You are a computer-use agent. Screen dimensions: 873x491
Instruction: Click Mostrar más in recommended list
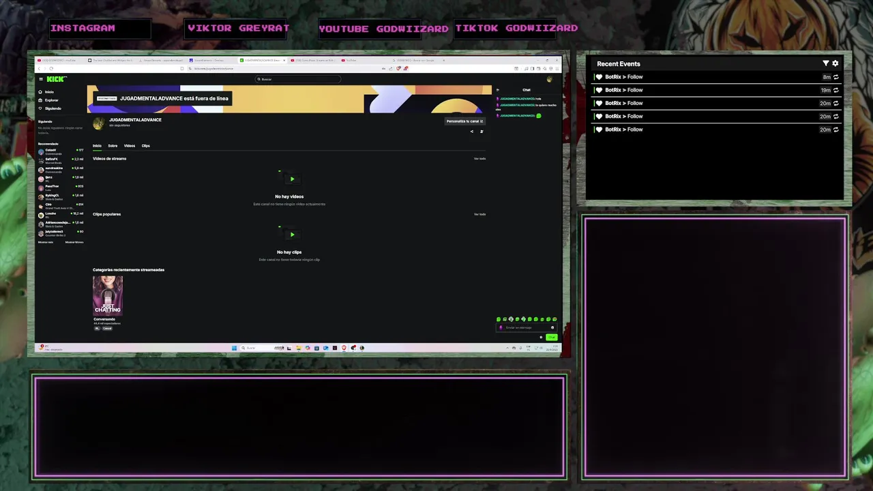tap(46, 242)
